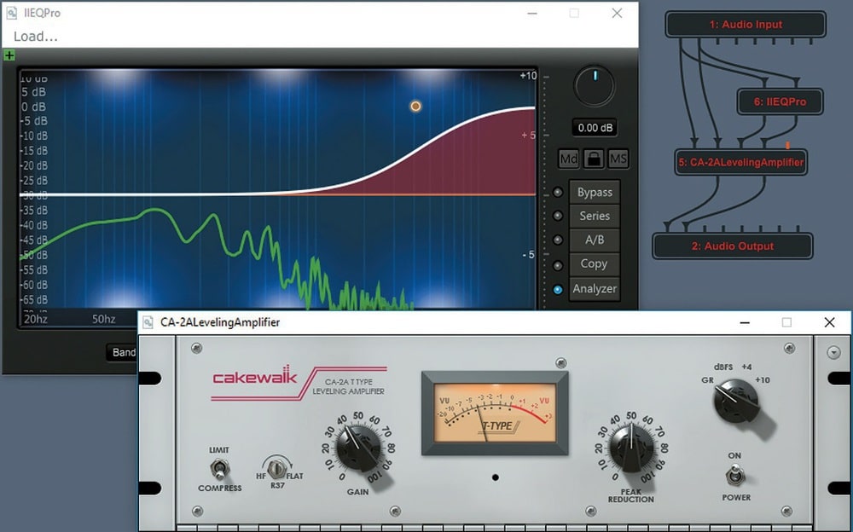The width and height of the screenshot is (853, 532).
Task: Click the green plus icon in IIEQPro
Action: (9, 55)
